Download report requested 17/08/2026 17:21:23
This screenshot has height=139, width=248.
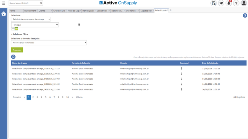(x=181, y=68)
